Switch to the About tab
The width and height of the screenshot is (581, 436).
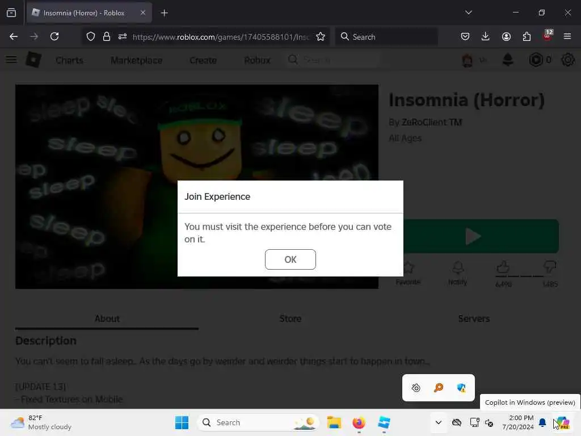coord(107,318)
